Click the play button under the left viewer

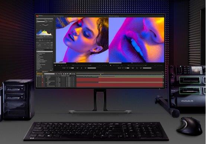[x=81, y=68]
